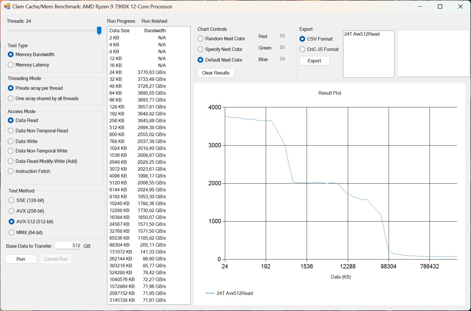
Task: Click the Clam Benchmark app icon in title bar
Action: tap(7, 6)
